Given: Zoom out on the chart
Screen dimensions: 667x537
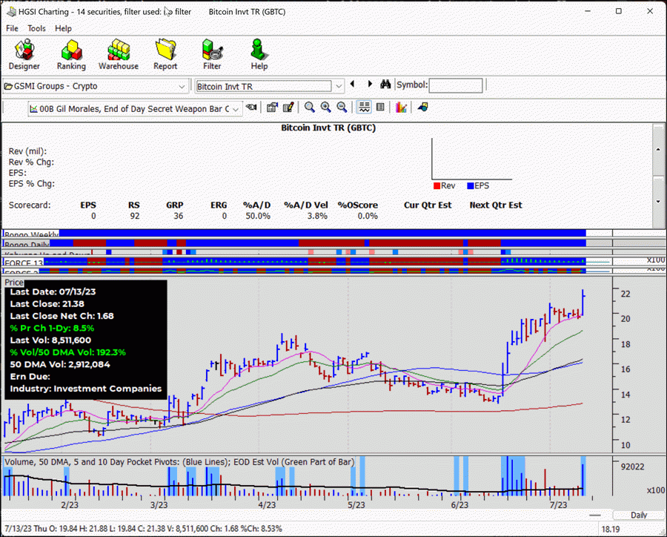Looking at the screenshot, I should point(342,108).
